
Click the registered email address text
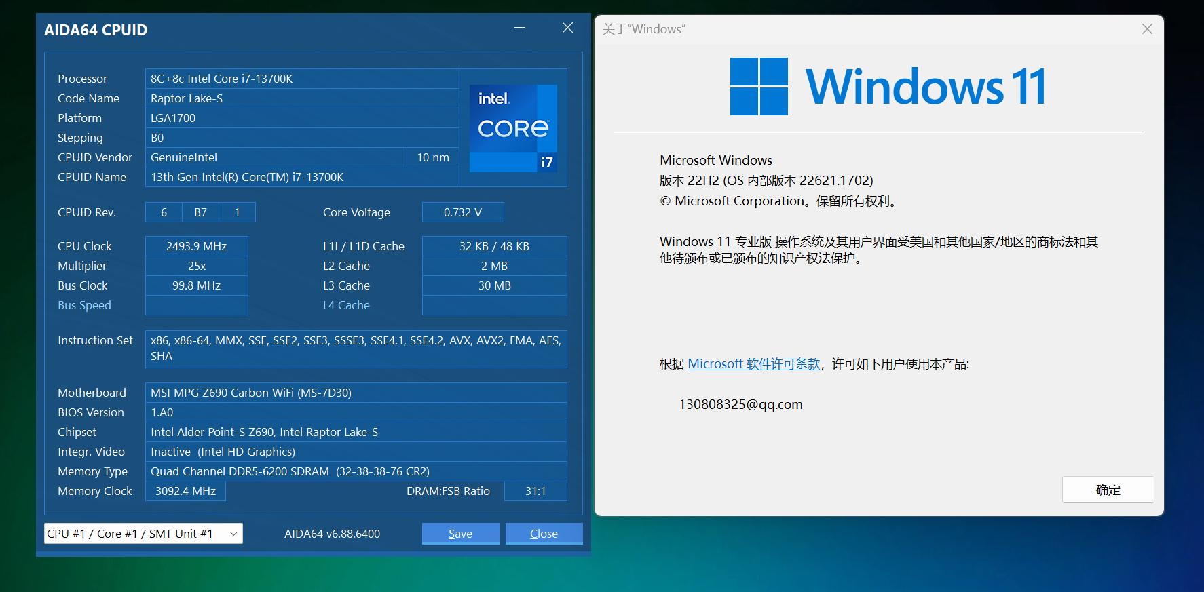click(740, 405)
